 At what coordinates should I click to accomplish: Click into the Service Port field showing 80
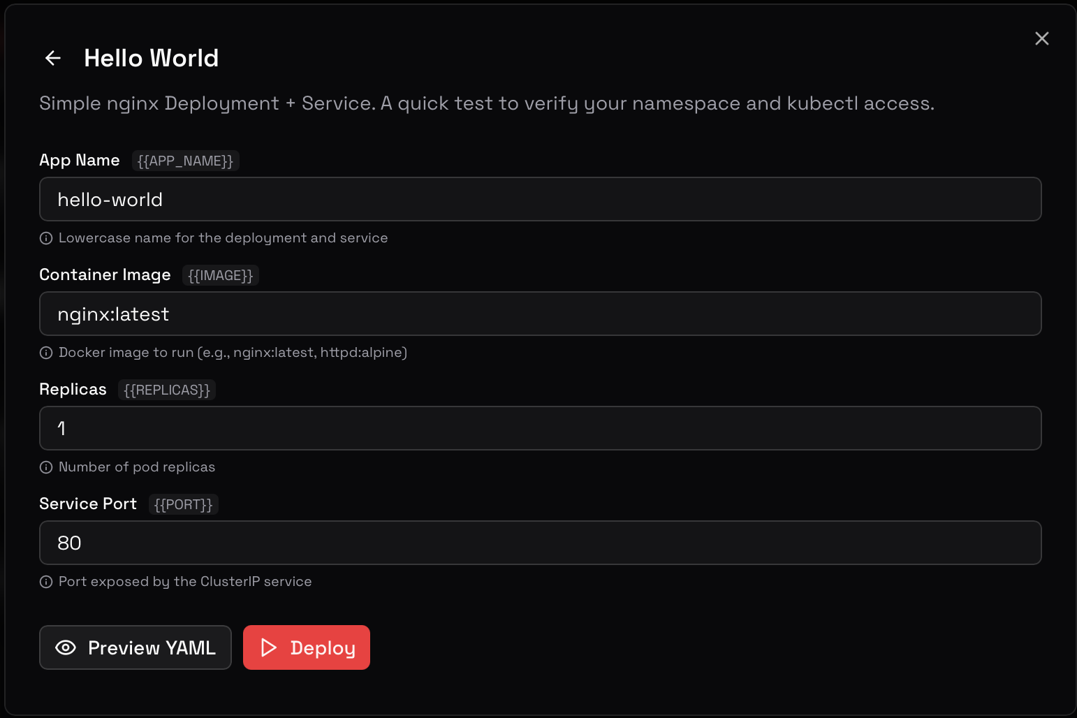[x=540, y=543]
